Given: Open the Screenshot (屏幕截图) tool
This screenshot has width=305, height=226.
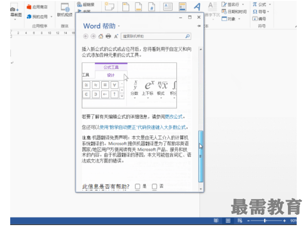Looking at the screenshot, I should pyautogui.click(x=16, y=12).
